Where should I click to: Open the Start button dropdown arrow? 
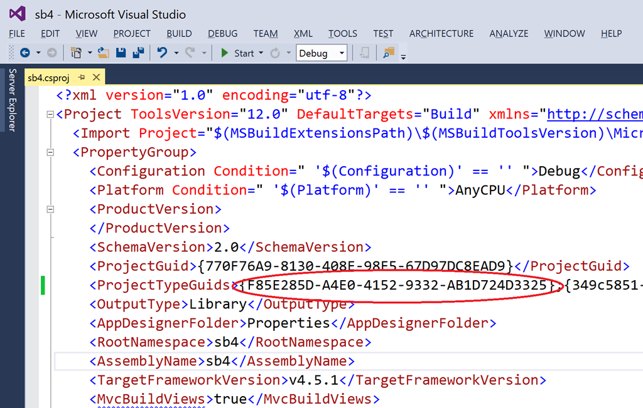click(x=261, y=53)
